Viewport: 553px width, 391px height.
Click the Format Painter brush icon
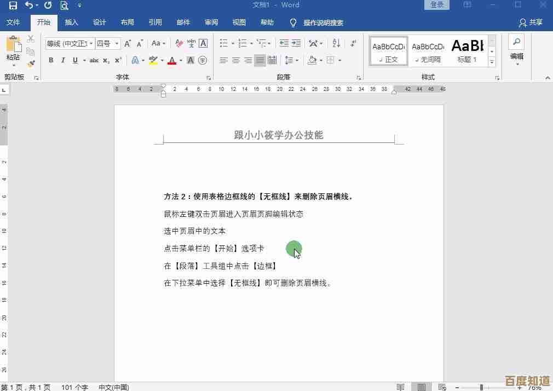click(31, 64)
